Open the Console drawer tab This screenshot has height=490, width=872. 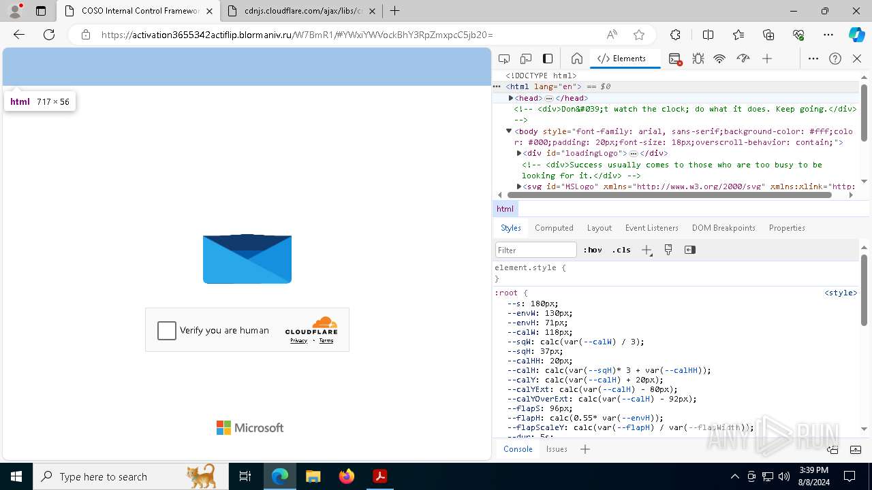(518, 449)
